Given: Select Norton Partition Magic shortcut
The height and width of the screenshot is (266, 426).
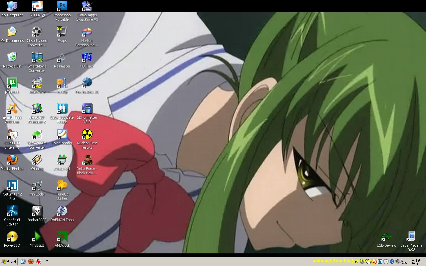Looking at the screenshot, I should click(87, 37).
